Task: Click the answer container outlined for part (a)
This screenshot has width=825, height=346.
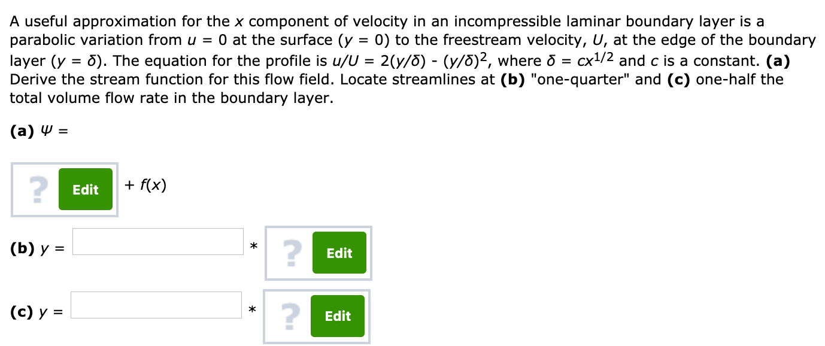Action: tap(64, 189)
